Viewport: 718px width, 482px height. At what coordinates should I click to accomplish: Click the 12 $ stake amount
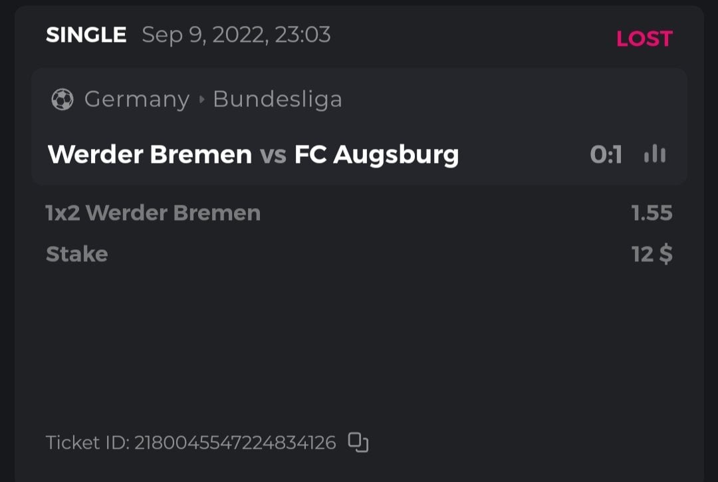(x=652, y=254)
